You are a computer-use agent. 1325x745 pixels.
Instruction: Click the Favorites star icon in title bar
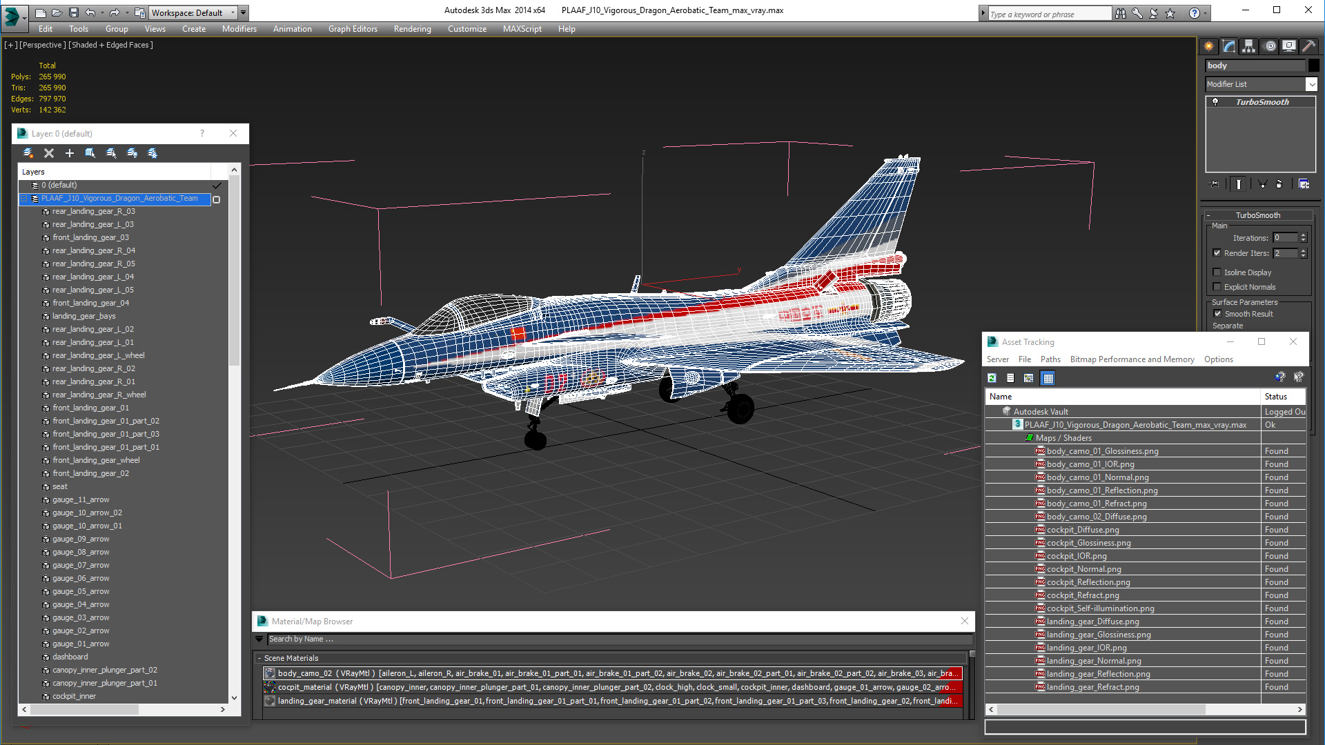tap(1170, 13)
